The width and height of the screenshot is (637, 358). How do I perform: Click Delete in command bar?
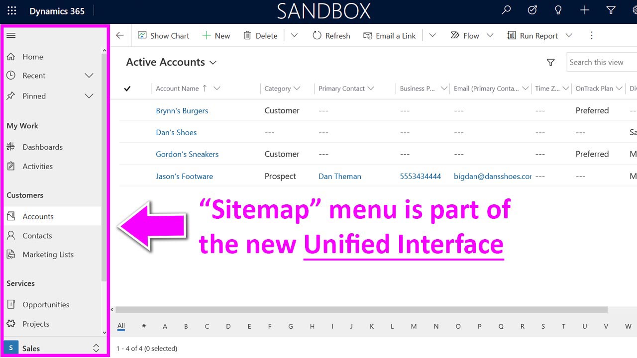click(260, 36)
